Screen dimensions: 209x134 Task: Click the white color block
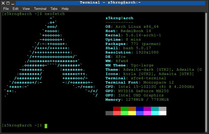tap(163, 113)
